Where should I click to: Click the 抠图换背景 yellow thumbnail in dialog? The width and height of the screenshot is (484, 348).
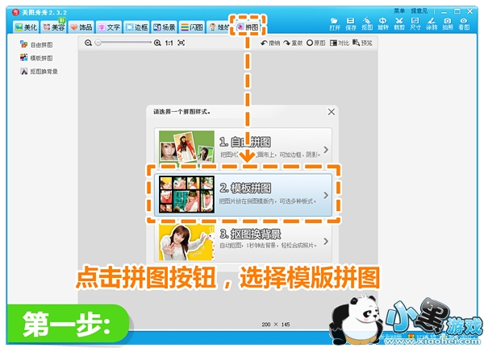pyautogui.click(x=187, y=242)
